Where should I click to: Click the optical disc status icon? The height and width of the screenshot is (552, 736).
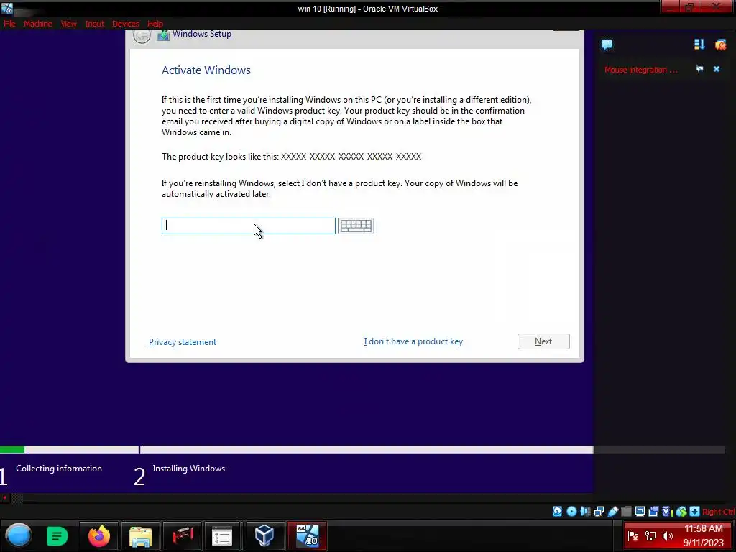tap(571, 512)
